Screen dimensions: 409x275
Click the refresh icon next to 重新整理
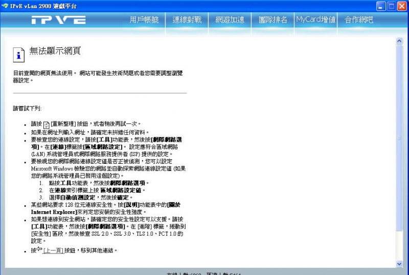click(x=47, y=125)
